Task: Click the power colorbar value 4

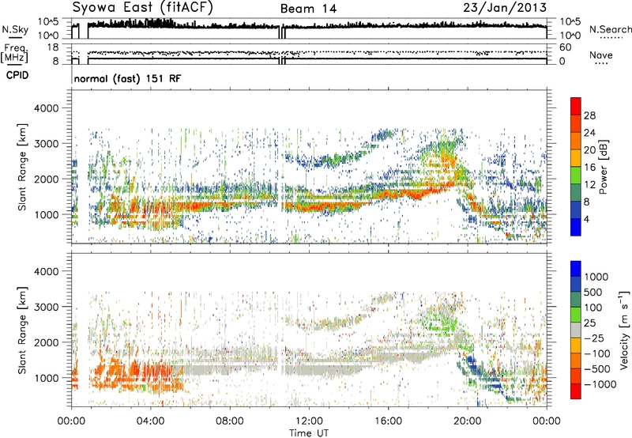Action: [586, 219]
